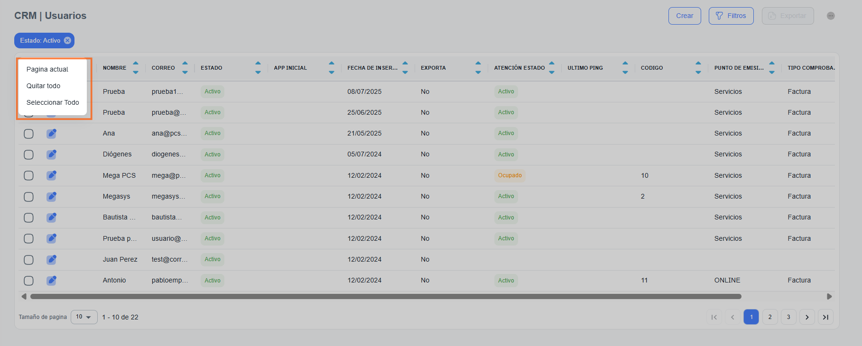
Task: Edit the Juan Perez user entry
Action: (x=51, y=260)
